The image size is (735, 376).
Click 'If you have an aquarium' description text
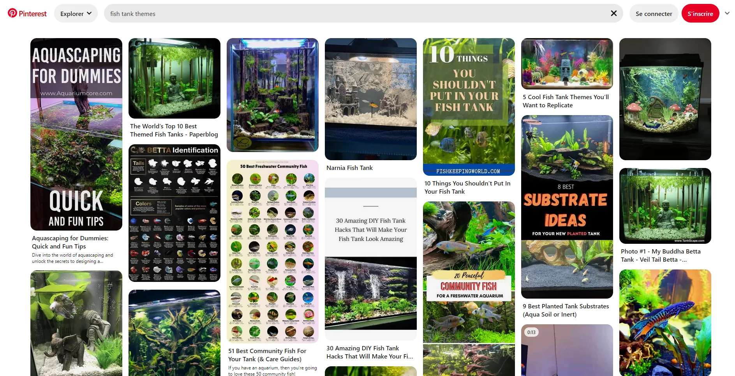point(273,371)
